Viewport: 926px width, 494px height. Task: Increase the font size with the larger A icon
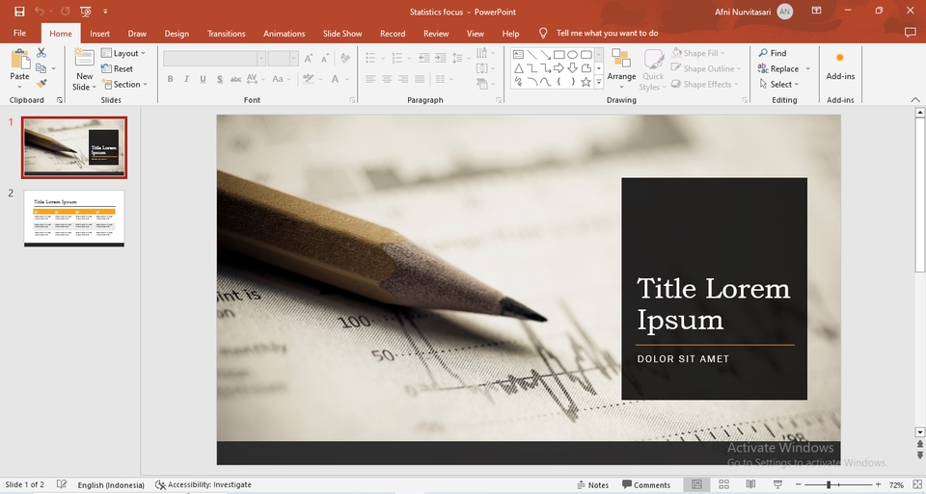pyautogui.click(x=309, y=59)
